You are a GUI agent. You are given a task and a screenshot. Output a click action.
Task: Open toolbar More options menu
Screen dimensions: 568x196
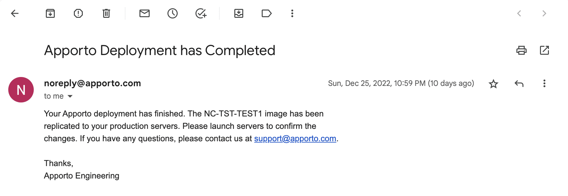coord(292,13)
